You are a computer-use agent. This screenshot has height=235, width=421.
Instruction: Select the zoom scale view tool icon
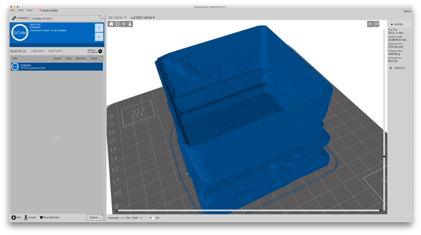(x=129, y=24)
